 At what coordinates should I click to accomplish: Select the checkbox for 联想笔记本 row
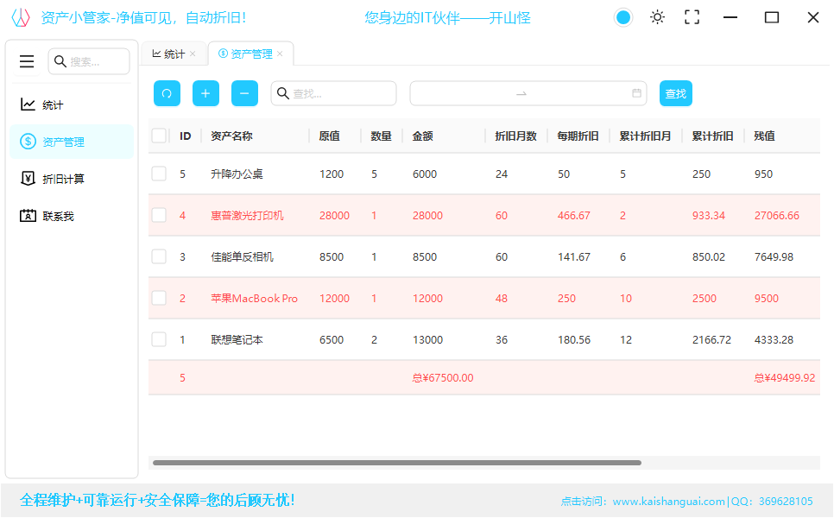pyautogui.click(x=159, y=339)
